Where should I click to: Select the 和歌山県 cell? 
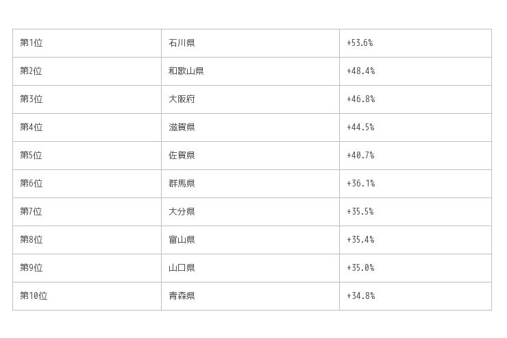pyautogui.click(x=186, y=71)
